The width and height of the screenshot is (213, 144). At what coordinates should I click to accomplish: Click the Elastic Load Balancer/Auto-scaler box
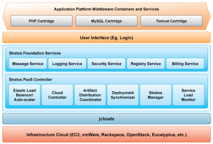coord(25,95)
